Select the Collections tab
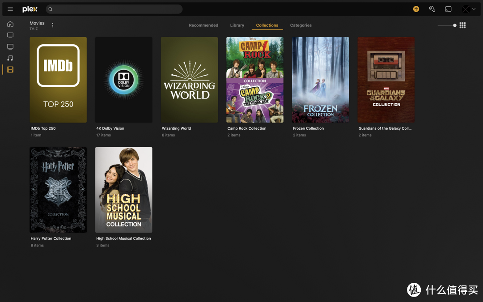 click(x=267, y=25)
